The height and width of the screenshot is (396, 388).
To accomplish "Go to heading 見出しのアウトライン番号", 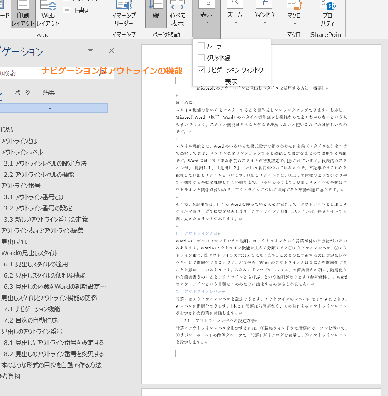I will [32, 331].
